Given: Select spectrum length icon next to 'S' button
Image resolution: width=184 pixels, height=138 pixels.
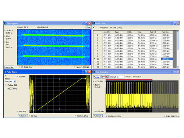Looking at the screenshot, I should 107,77.
